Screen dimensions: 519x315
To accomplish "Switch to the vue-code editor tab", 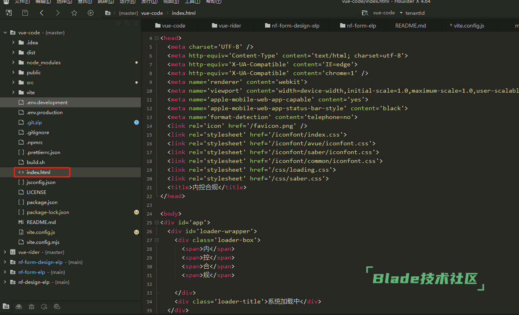I will coord(170,26).
